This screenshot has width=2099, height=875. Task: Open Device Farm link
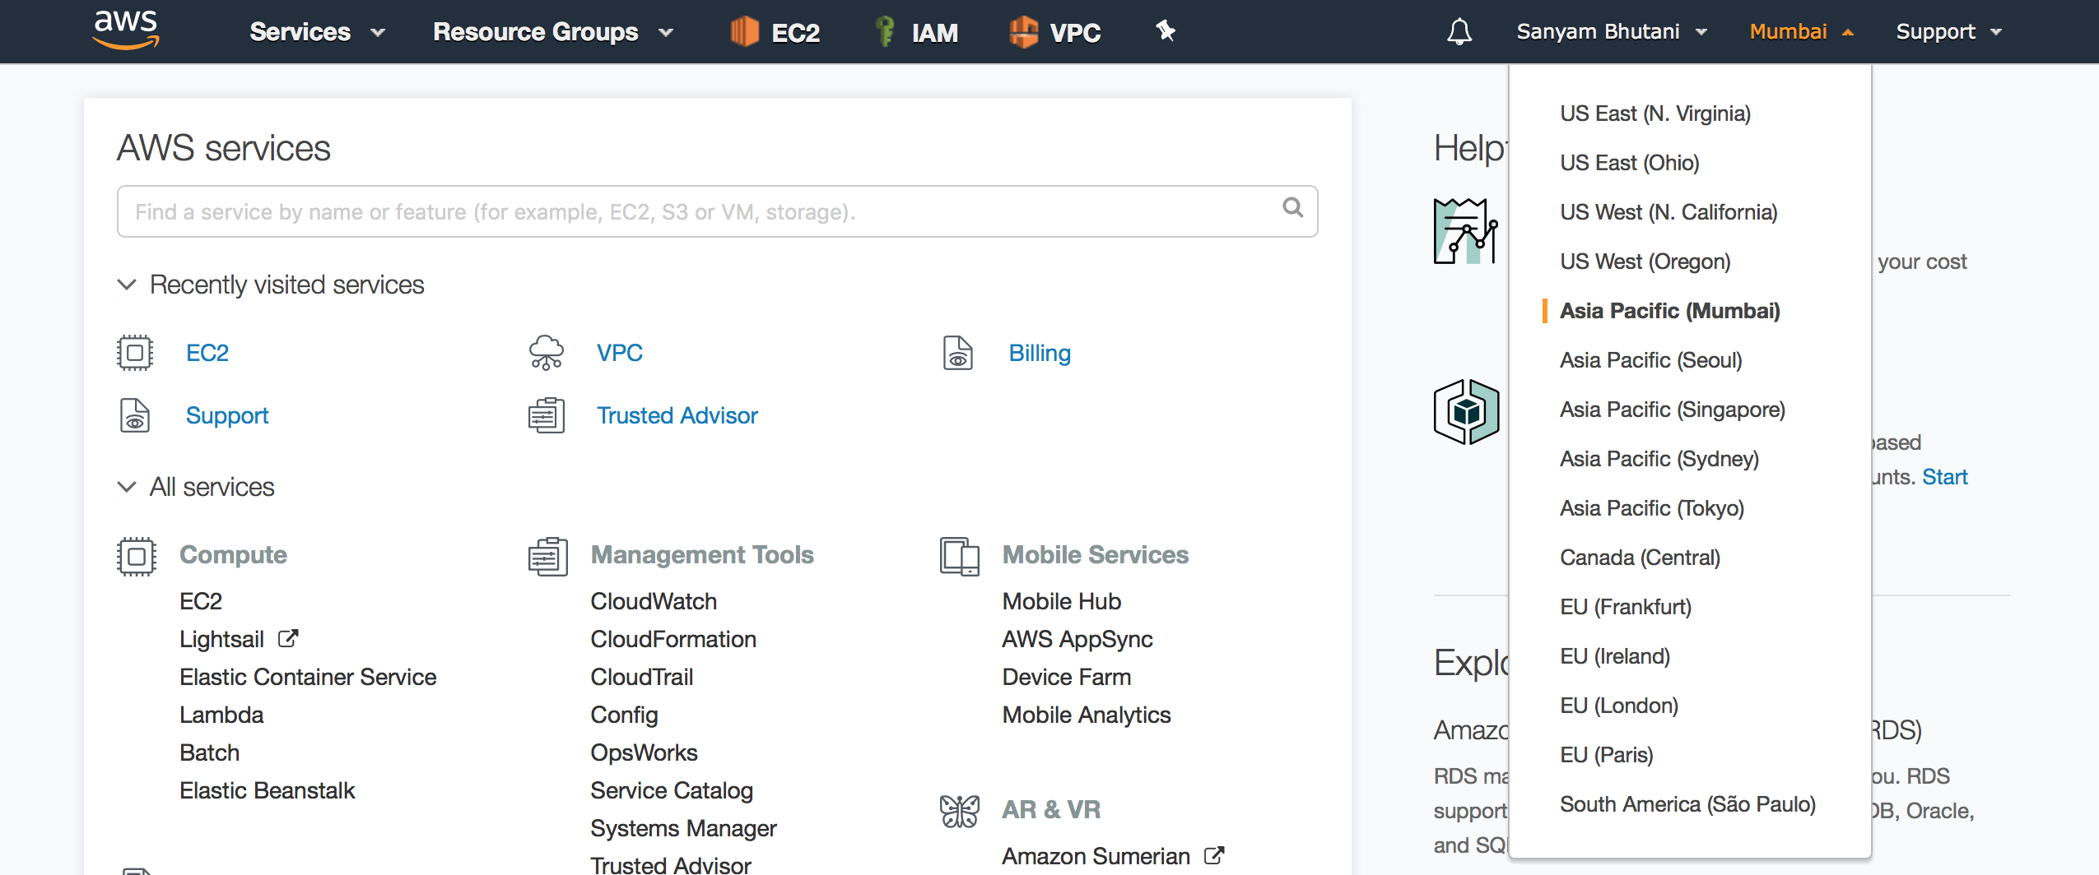[x=1067, y=677]
